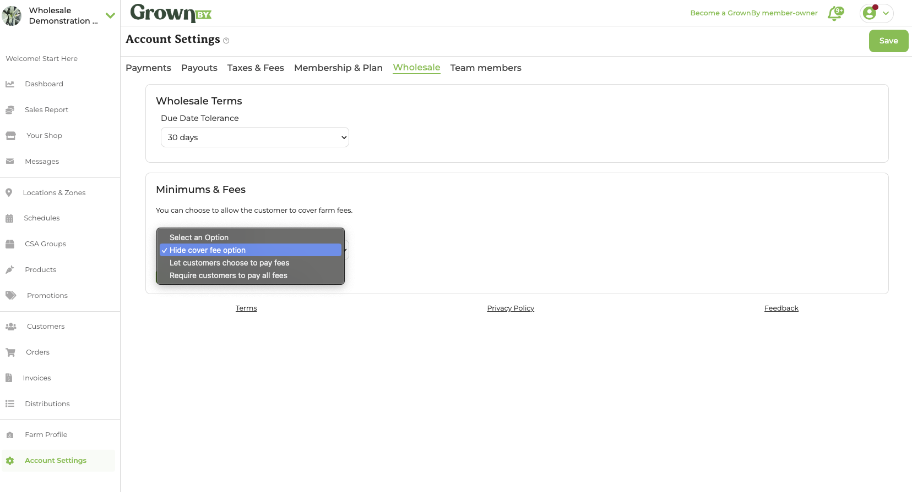Go to Locations & Zones
Viewport: 912px width, 492px height.
point(55,193)
